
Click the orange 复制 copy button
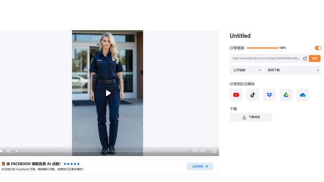coord(314,58)
